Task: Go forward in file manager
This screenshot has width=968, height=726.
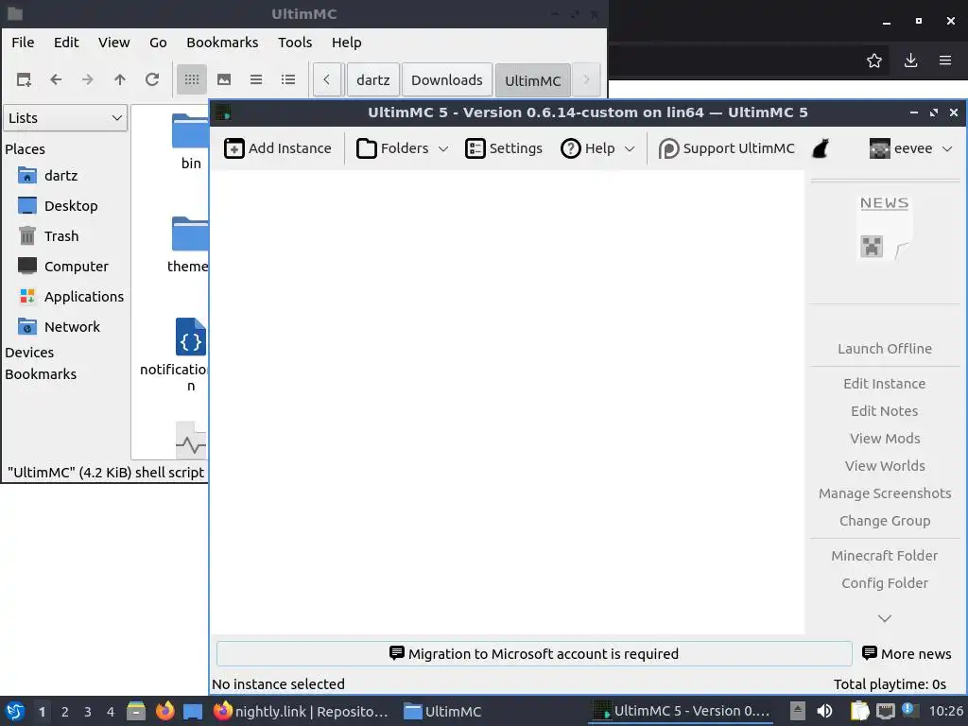Action: coord(88,79)
